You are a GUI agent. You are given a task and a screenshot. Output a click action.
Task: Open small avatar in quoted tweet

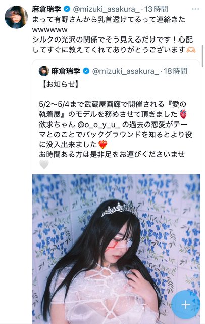[44, 71]
